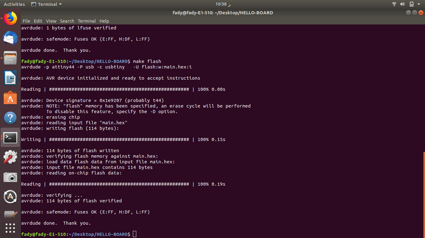The image size is (425, 238).
Task: Open the Help question mark icon
Action: click(x=10, y=118)
